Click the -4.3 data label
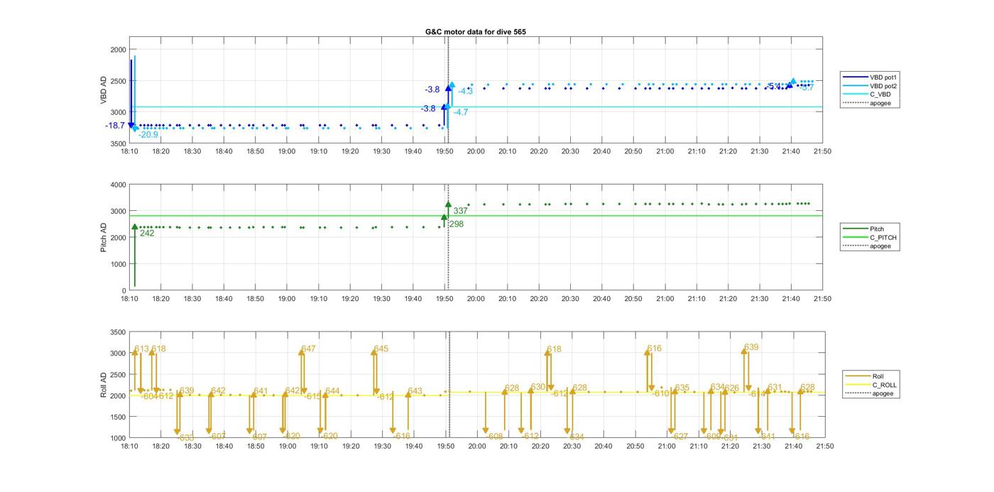The image size is (994, 492). click(x=465, y=92)
